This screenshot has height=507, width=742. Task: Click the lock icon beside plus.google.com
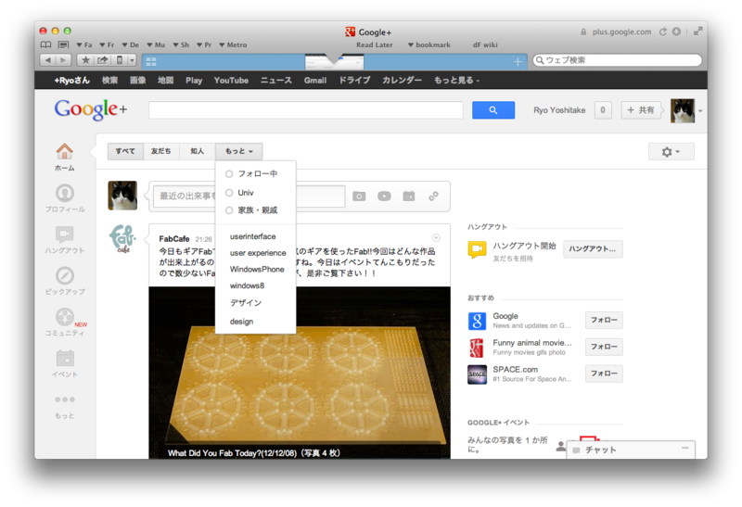click(583, 32)
